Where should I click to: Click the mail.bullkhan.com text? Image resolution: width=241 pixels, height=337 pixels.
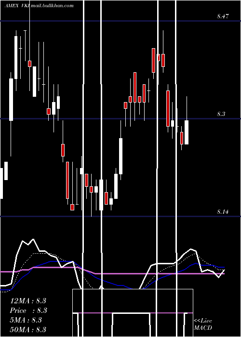pyautogui.click(x=52, y=6)
